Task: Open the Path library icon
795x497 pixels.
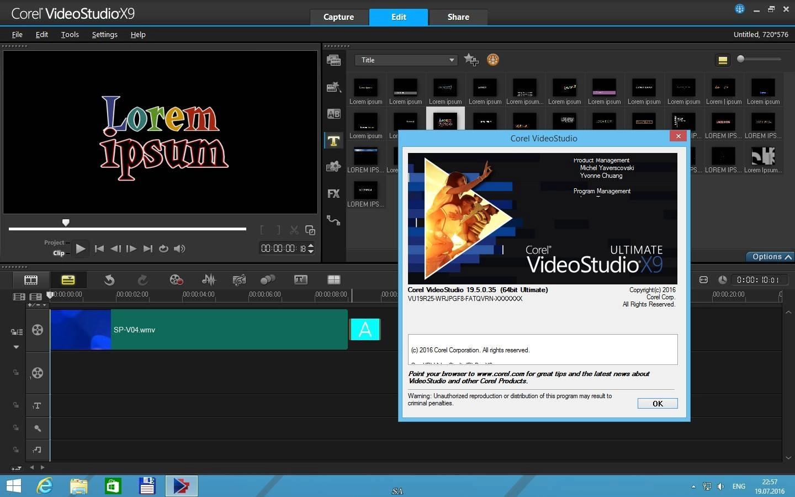Action: (333, 220)
